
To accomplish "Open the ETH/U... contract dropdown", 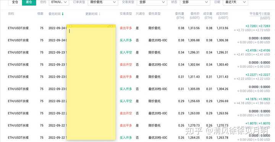I will [x=59, y=2].
